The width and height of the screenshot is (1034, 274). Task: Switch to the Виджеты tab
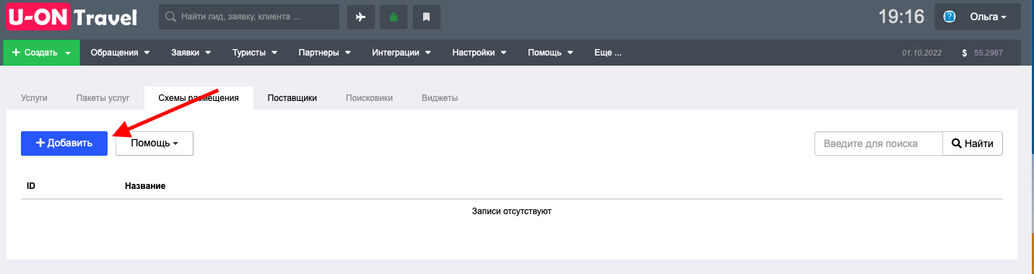point(440,98)
